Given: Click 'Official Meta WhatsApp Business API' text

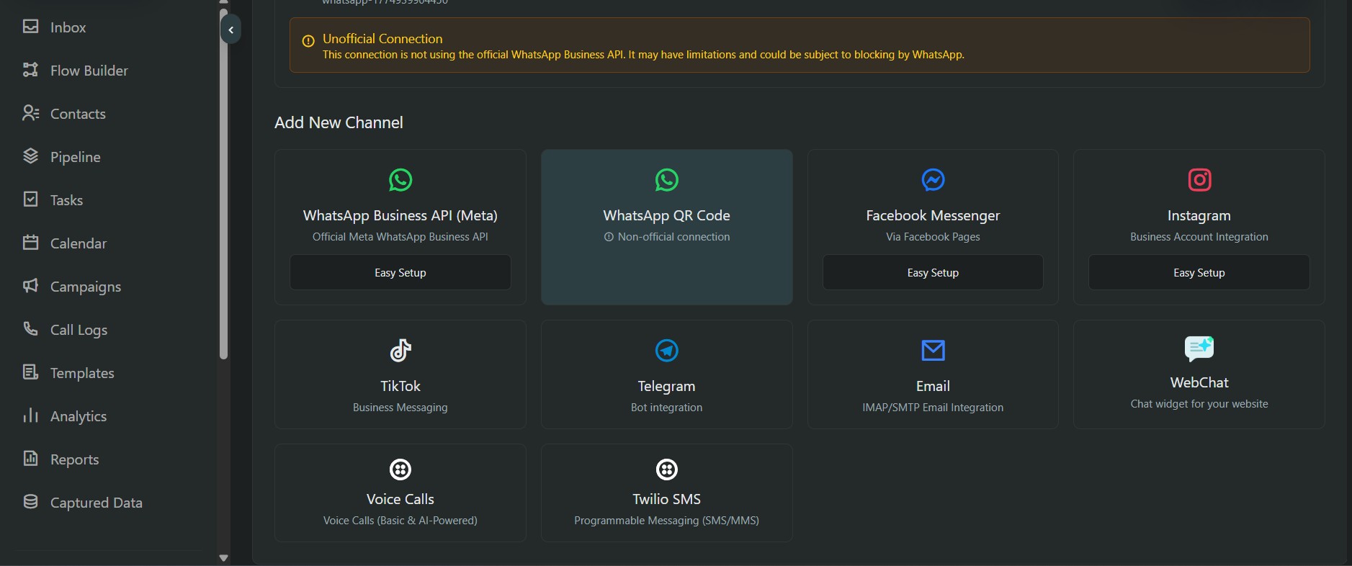Looking at the screenshot, I should coord(400,237).
